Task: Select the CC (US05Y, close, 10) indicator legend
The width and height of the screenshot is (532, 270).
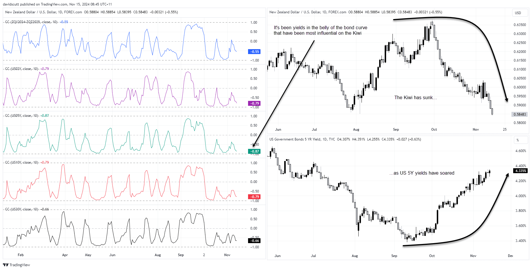Action: pyautogui.click(x=22, y=116)
